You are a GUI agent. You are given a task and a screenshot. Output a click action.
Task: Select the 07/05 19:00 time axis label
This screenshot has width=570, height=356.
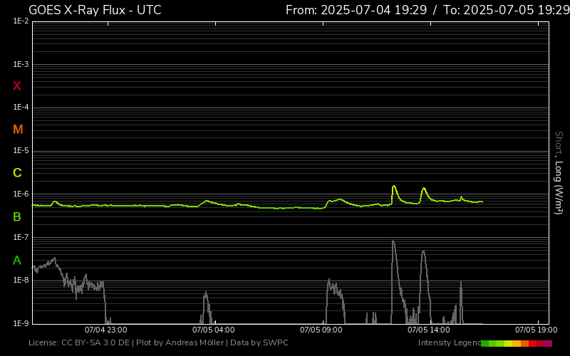point(536,330)
